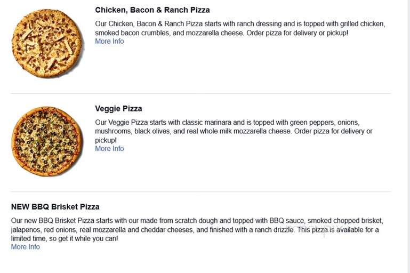Click the lone word 'pickup!' under Veggie description
Screen dimensions: 410x273
pyautogui.click(x=106, y=140)
